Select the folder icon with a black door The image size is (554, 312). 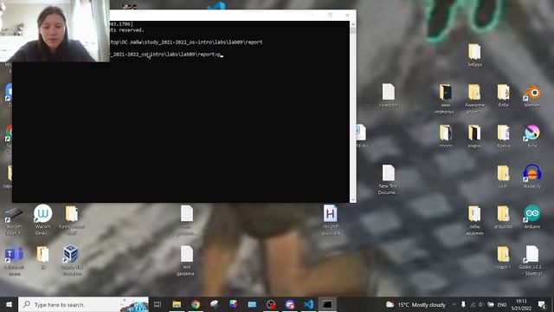[x=446, y=99]
